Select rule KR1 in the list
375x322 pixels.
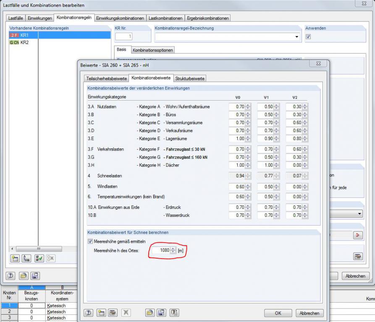coord(60,35)
